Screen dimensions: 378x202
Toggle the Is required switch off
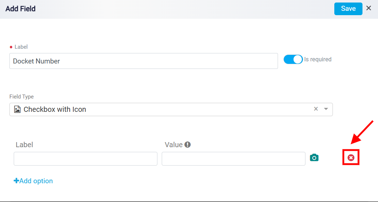(x=293, y=59)
